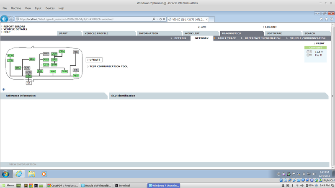Open REPORT ERRORS link
The height and width of the screenshot is (188, 335).
tap(14, 27)
